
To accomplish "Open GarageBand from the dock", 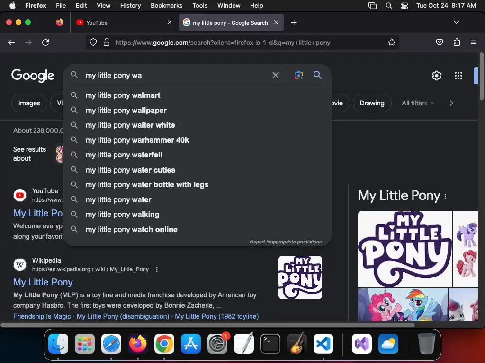I will pyautogui.click(x=297, y=344).
